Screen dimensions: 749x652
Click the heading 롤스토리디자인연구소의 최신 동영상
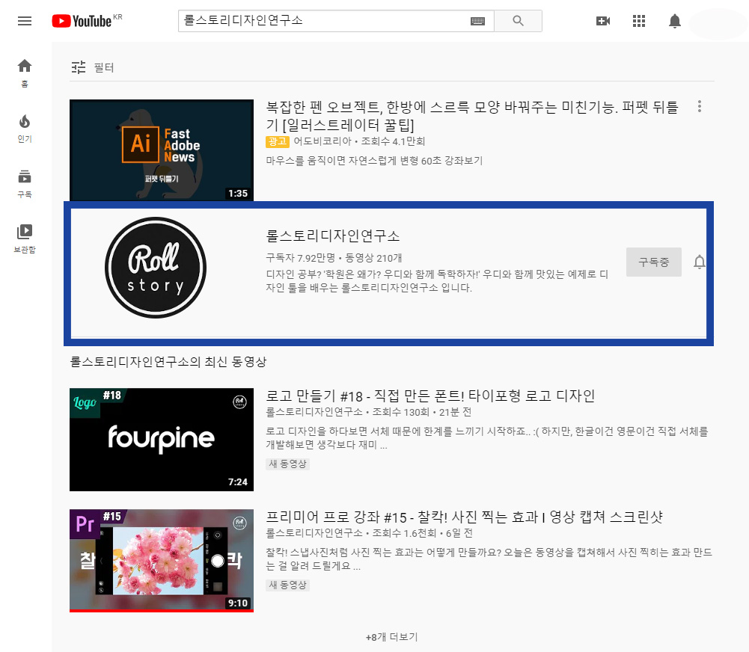168,362
